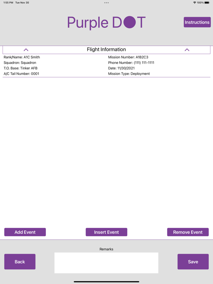Image resolution: width=213 pixels, height=284 pixels.
Task: Go Back to previous screen
Action: (x=20, y=261)
